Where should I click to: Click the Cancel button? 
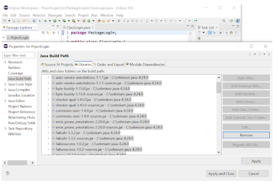click(x=253, y=174)
